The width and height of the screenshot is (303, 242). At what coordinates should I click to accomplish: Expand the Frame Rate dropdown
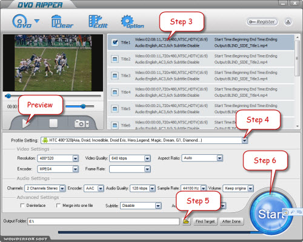(147, 169)
